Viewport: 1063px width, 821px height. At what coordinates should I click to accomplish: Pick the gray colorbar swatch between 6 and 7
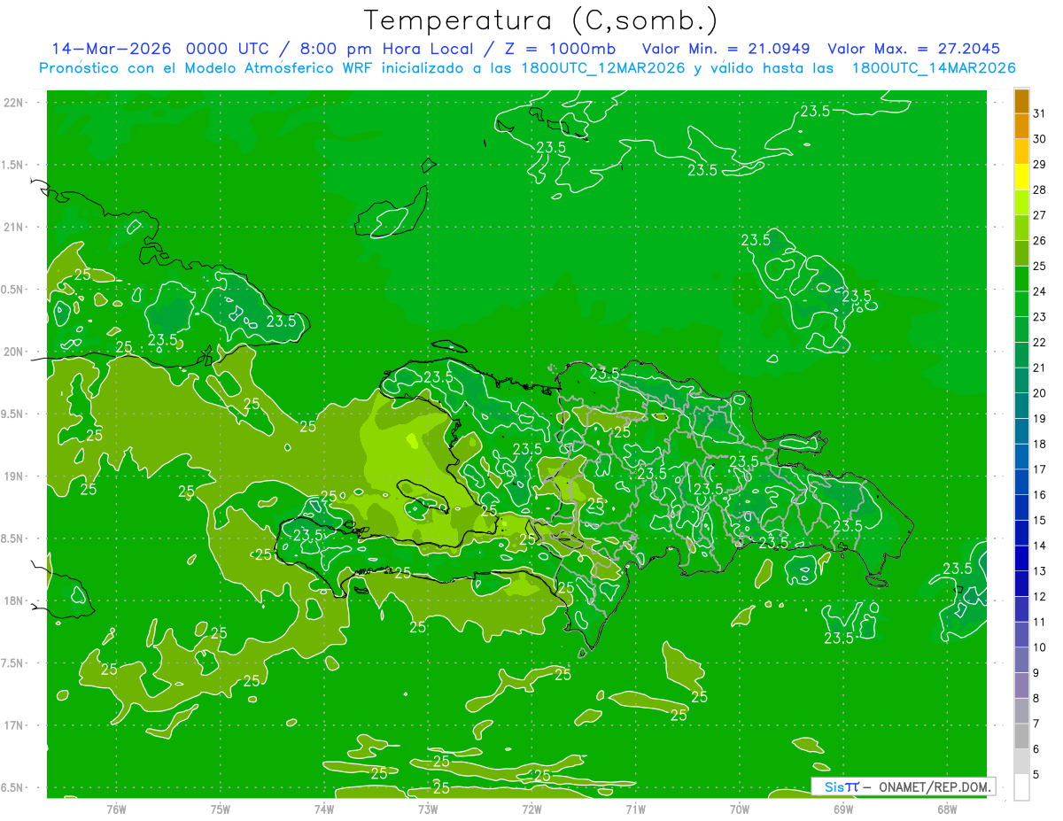(x=1021, y=736)
